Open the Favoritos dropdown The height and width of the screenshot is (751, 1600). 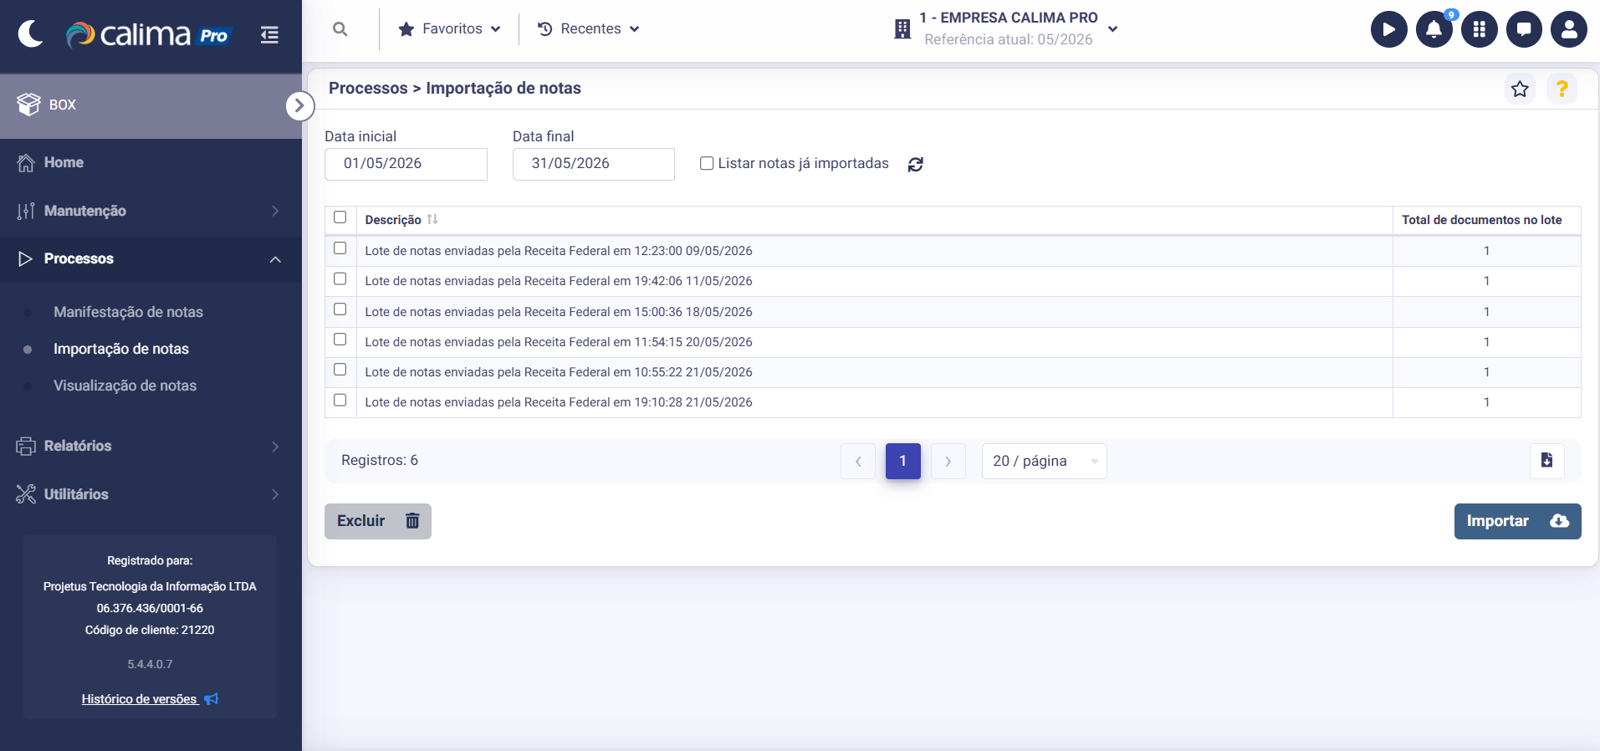[x=450, y=29]
